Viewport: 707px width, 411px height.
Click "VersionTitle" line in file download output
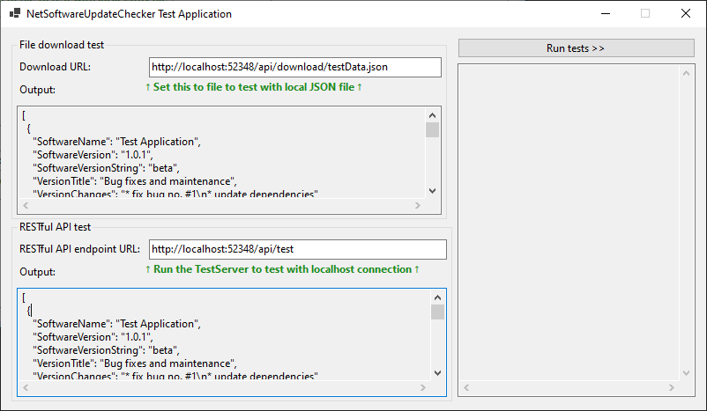tap(135, 181)
